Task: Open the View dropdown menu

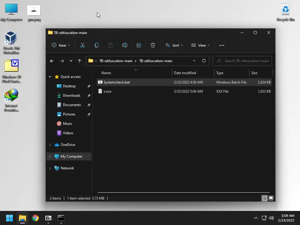Action: click(200, 45)
